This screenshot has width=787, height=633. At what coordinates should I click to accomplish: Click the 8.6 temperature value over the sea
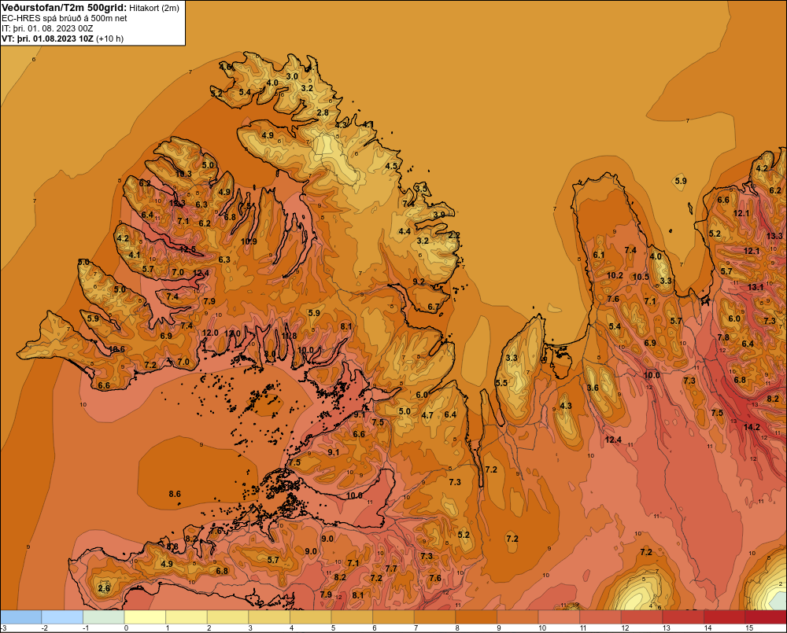coord(175,494)
